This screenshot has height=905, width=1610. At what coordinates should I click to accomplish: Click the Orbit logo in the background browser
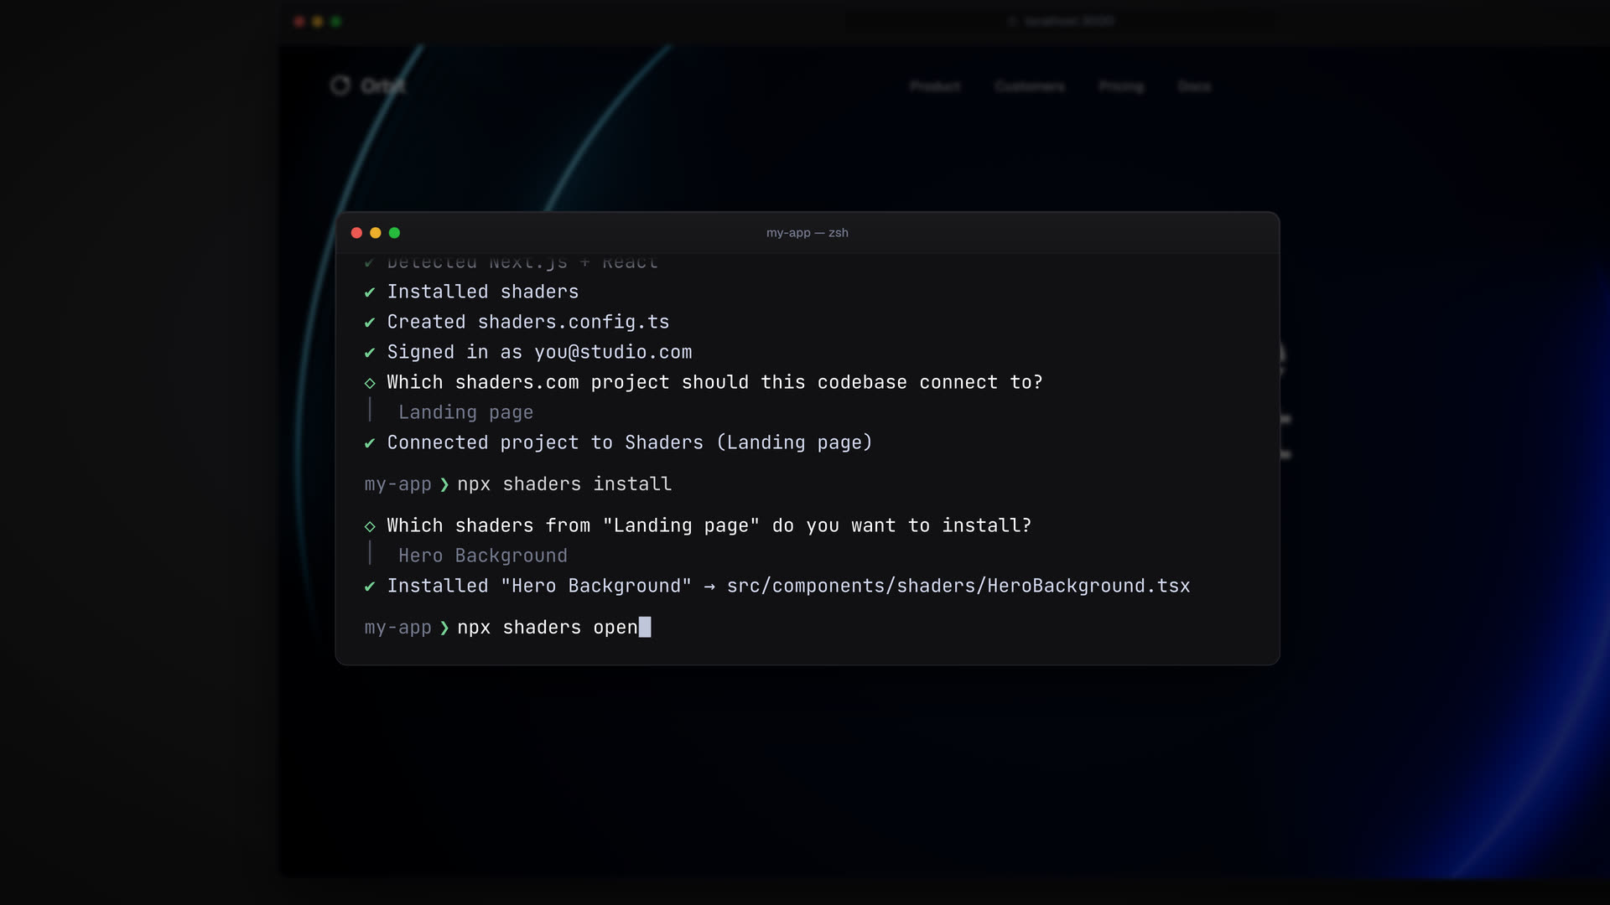367,85
